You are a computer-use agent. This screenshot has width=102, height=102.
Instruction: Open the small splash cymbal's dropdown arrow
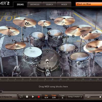44,27
